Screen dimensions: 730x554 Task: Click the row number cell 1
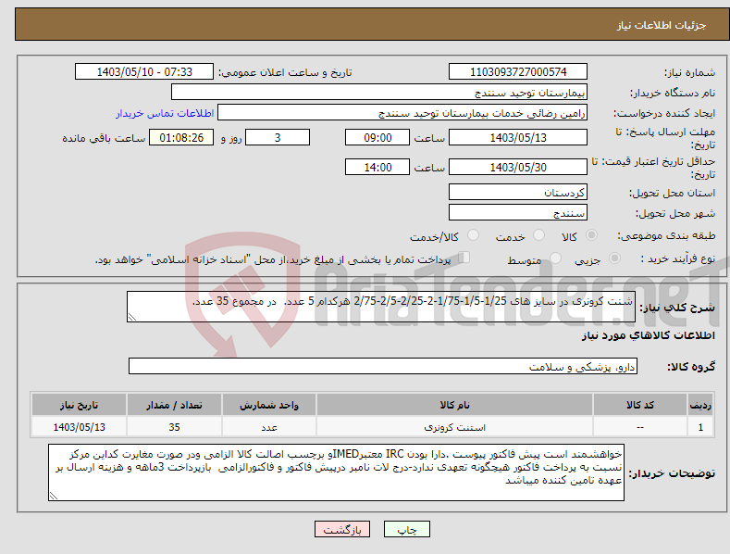click(x=700, y=427)
